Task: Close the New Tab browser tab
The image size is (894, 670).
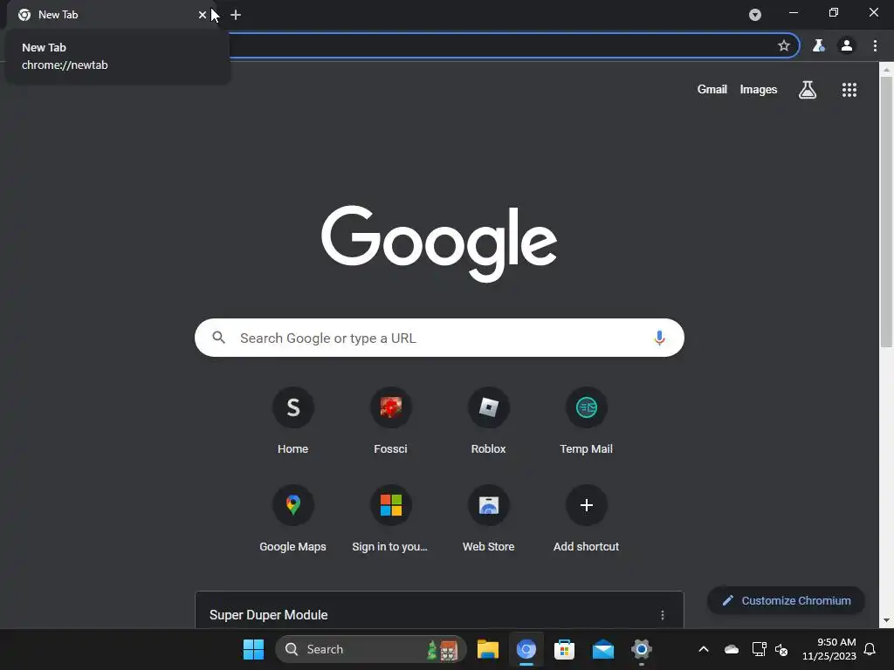Action: click(x=202, y=15)
